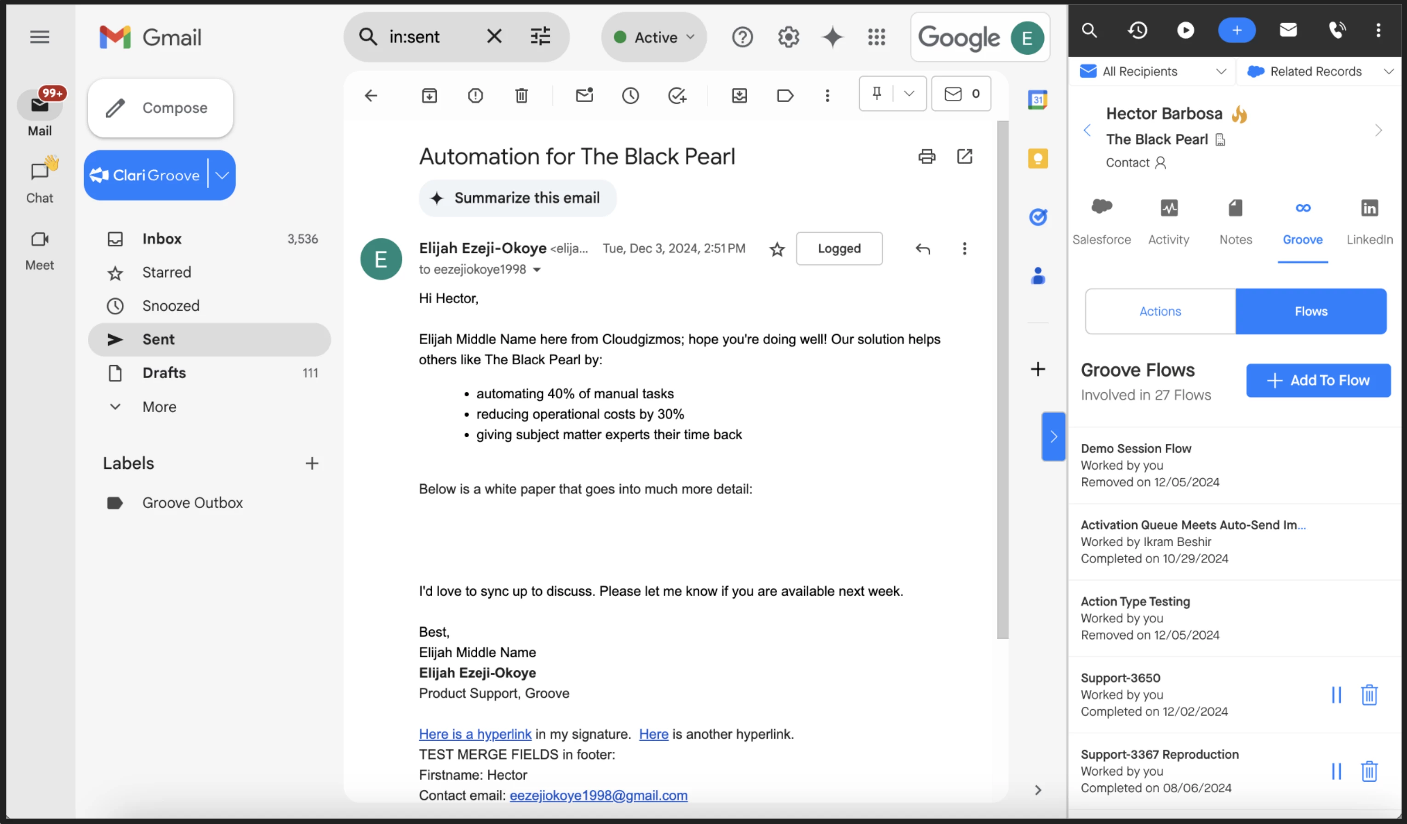Print the email using printer icon
This screenshot has height=824, width=1407.
pos(926,156)
